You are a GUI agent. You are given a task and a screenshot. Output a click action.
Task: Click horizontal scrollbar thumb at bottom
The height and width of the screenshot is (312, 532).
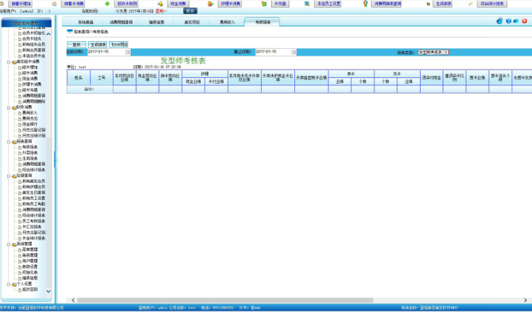coord(225,300)
